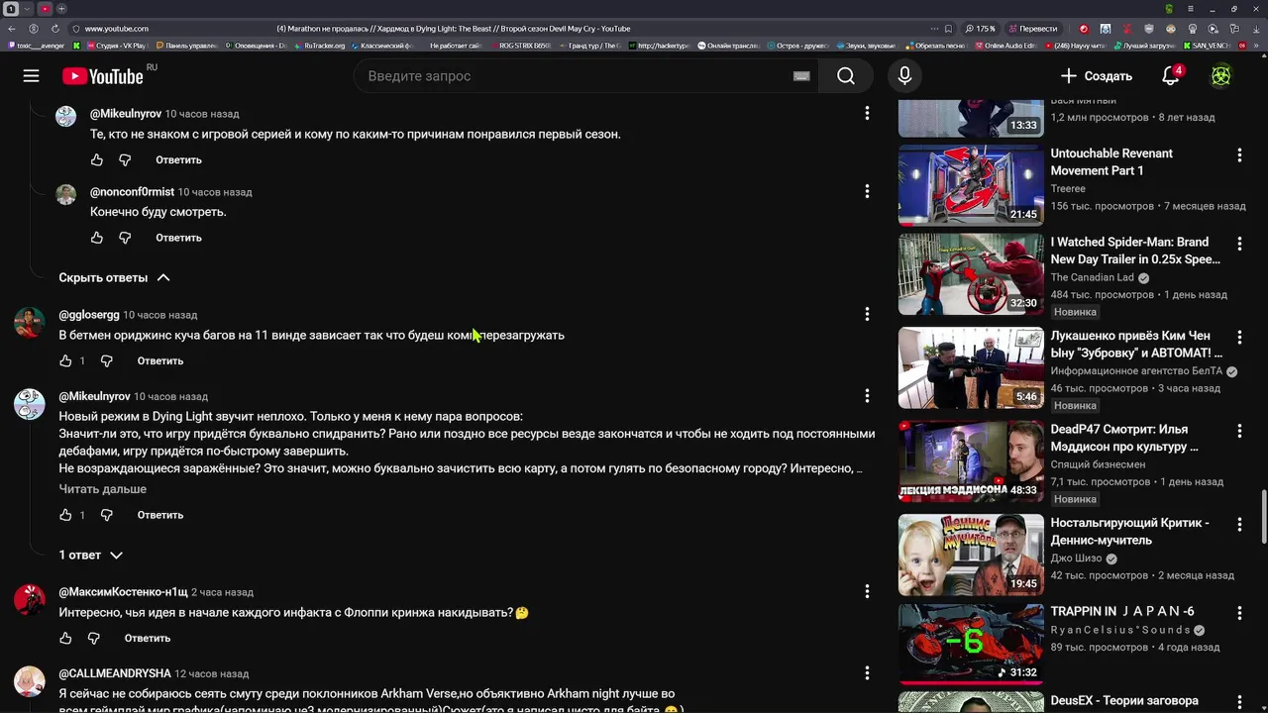
Task: Open a new browser tab
Action: 60,8
